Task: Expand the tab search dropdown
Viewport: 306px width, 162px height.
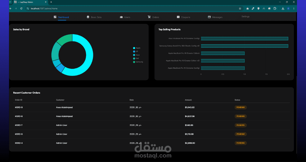Action: tap(10, 2)
